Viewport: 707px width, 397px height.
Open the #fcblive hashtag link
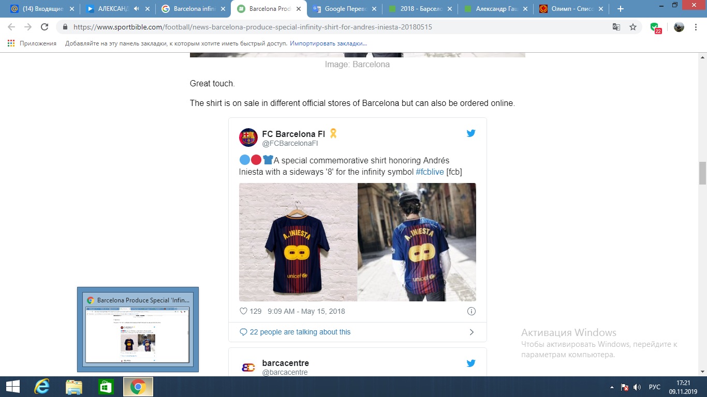point(430,172)
